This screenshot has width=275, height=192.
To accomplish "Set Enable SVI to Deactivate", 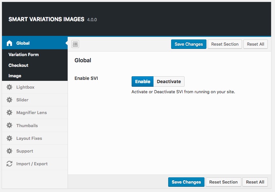I will [169, 81].
